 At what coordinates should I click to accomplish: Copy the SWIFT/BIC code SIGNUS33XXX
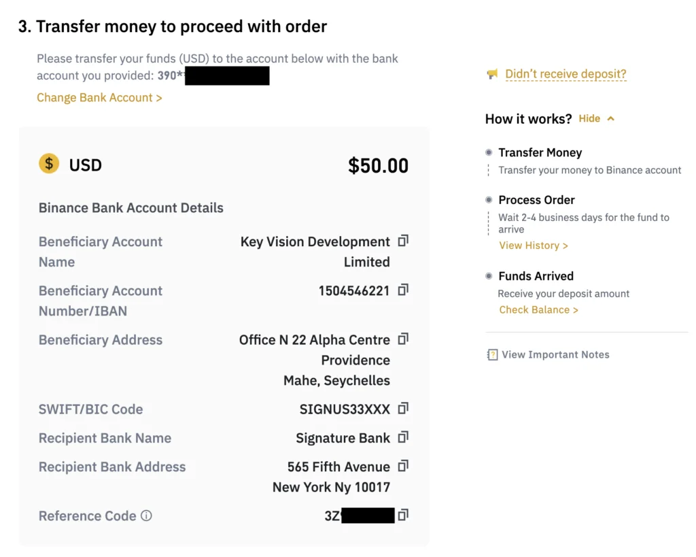(403, 409)
